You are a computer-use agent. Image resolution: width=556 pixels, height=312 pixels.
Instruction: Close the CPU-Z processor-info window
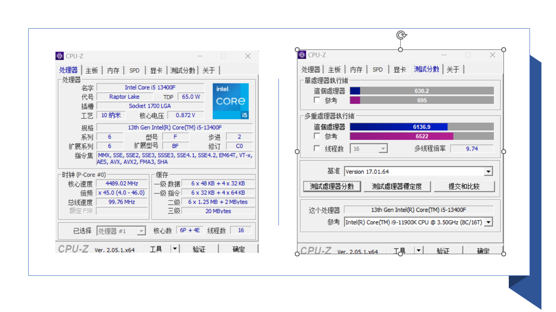tap(248, 56)
